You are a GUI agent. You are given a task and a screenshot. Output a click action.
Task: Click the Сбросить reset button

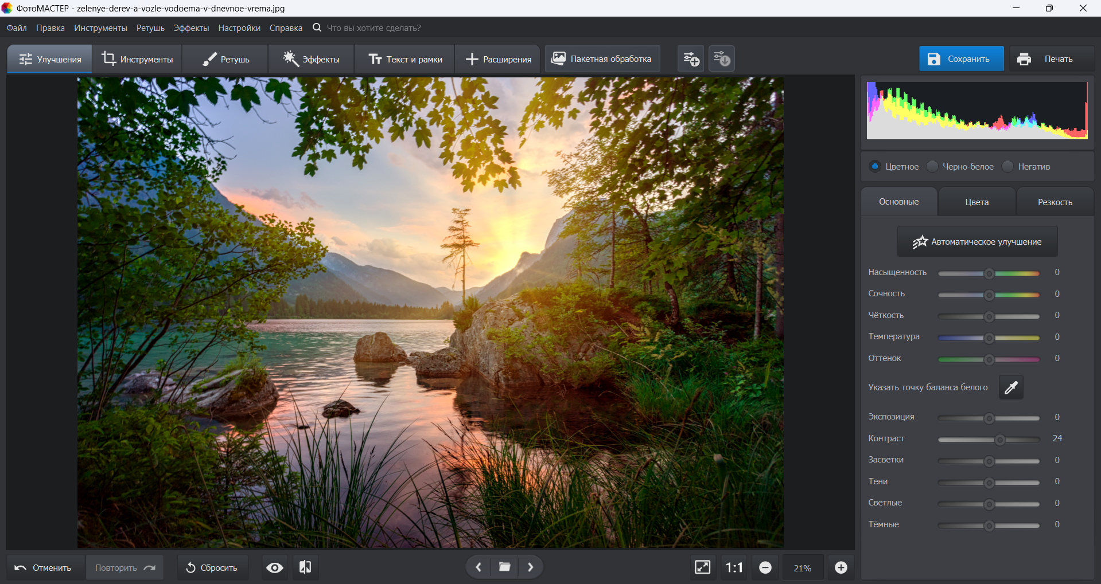[x=212, y=567]
